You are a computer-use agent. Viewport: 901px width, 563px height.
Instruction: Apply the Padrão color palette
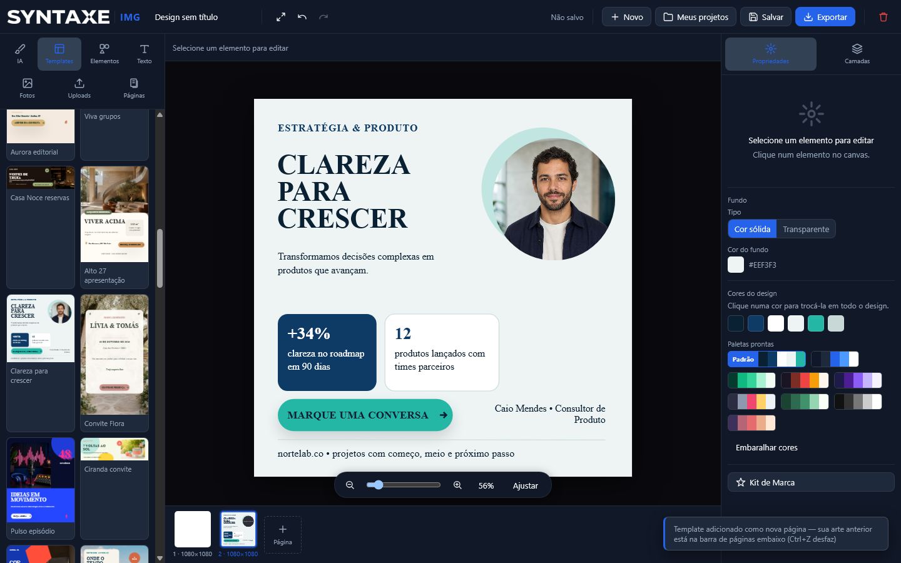(x=766, y=359)
